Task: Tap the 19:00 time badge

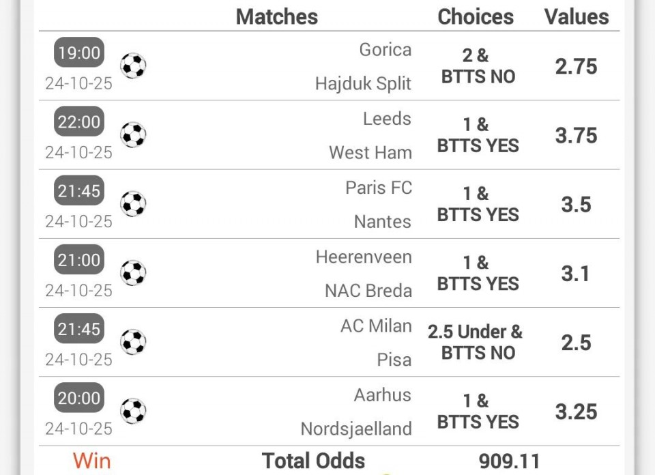Action: 79,53
